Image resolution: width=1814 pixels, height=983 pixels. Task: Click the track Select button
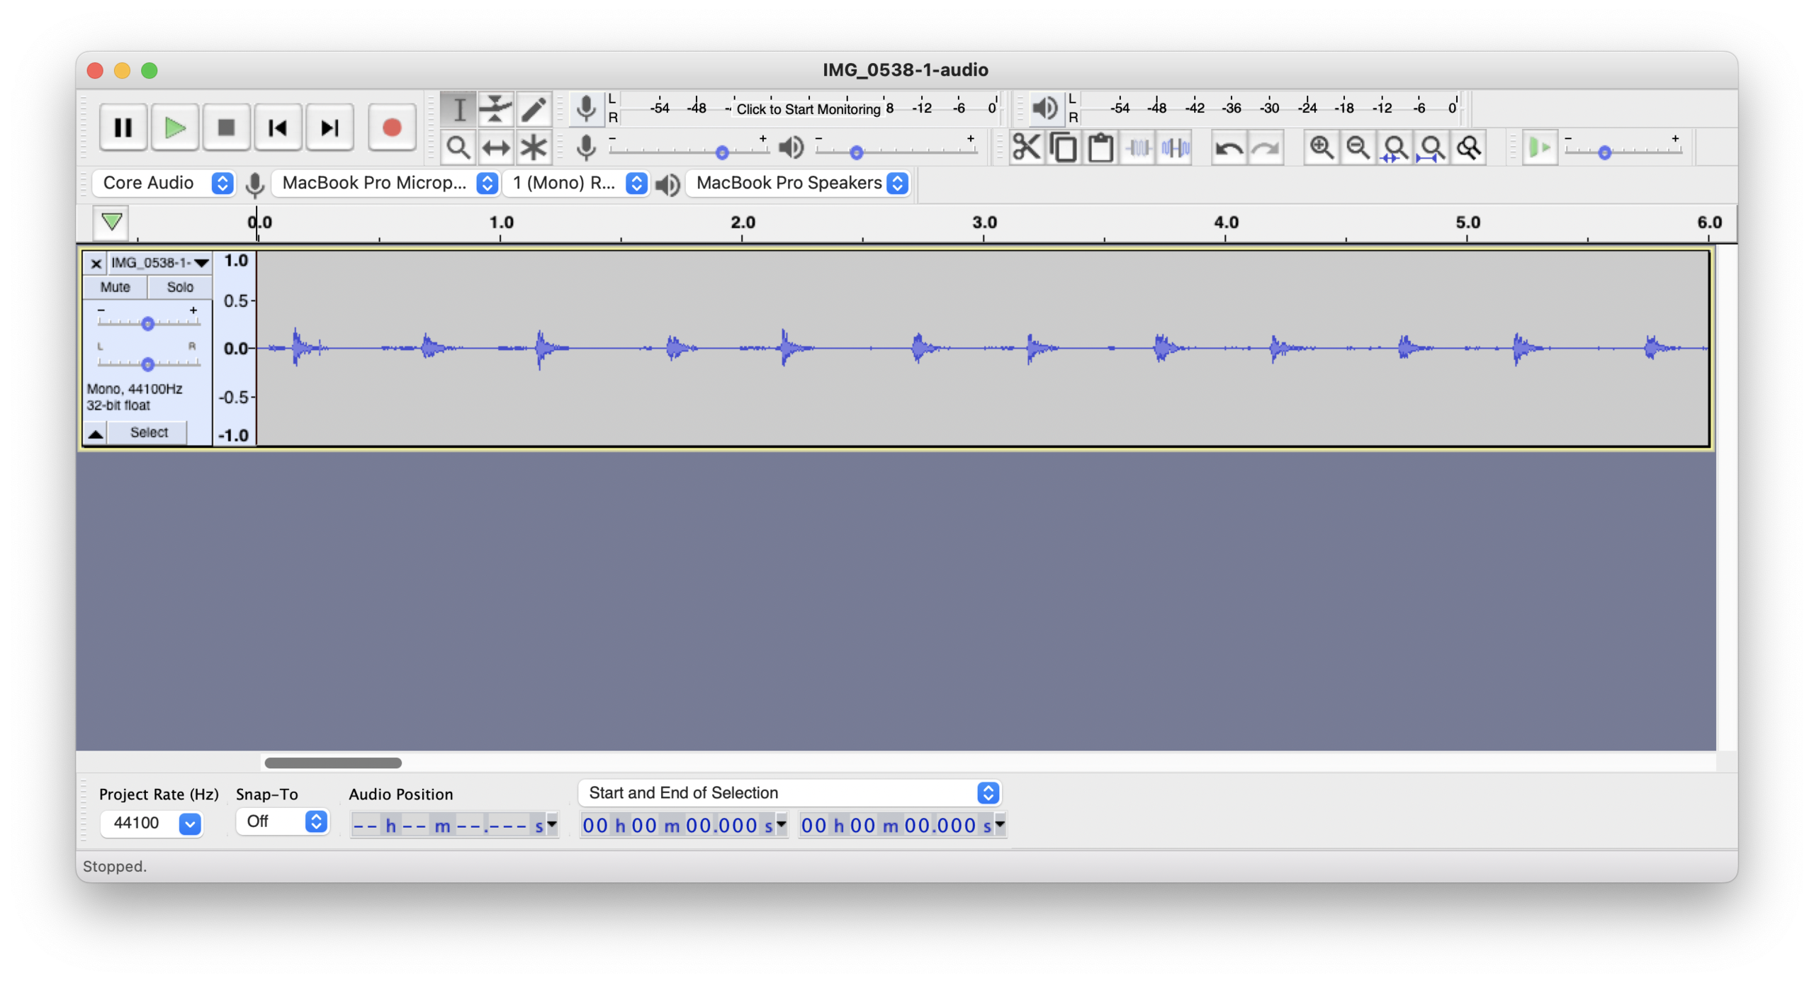click(149, 432)
